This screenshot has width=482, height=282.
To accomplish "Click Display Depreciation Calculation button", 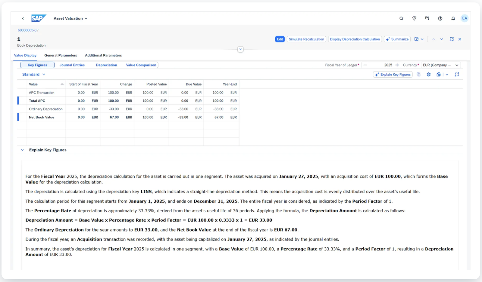I will click(355, 39).
